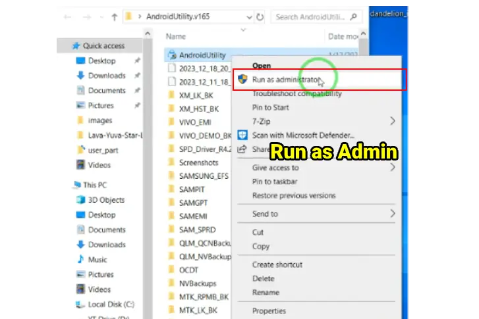The height and width of the screenshot is (319, 479).
Task: Open recent locations dropdown arrow
Action: pos(101,17)
